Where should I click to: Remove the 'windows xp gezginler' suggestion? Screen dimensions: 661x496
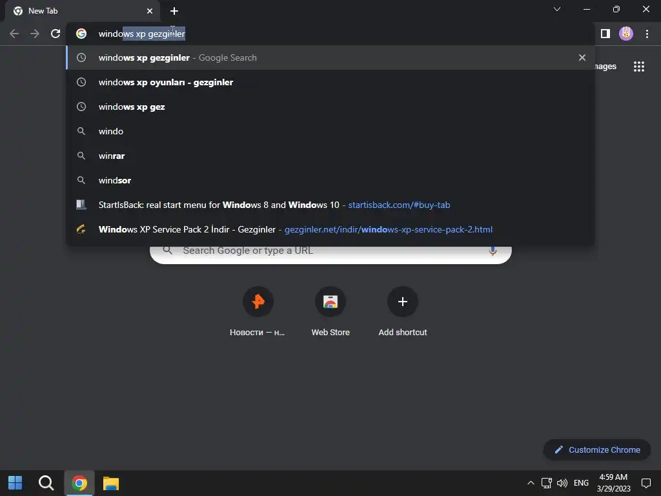[582, 57]
